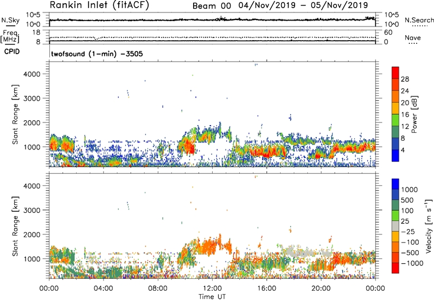
Task: Click the blue bottom of Power colorbar
Action: [x=395, y=155]
